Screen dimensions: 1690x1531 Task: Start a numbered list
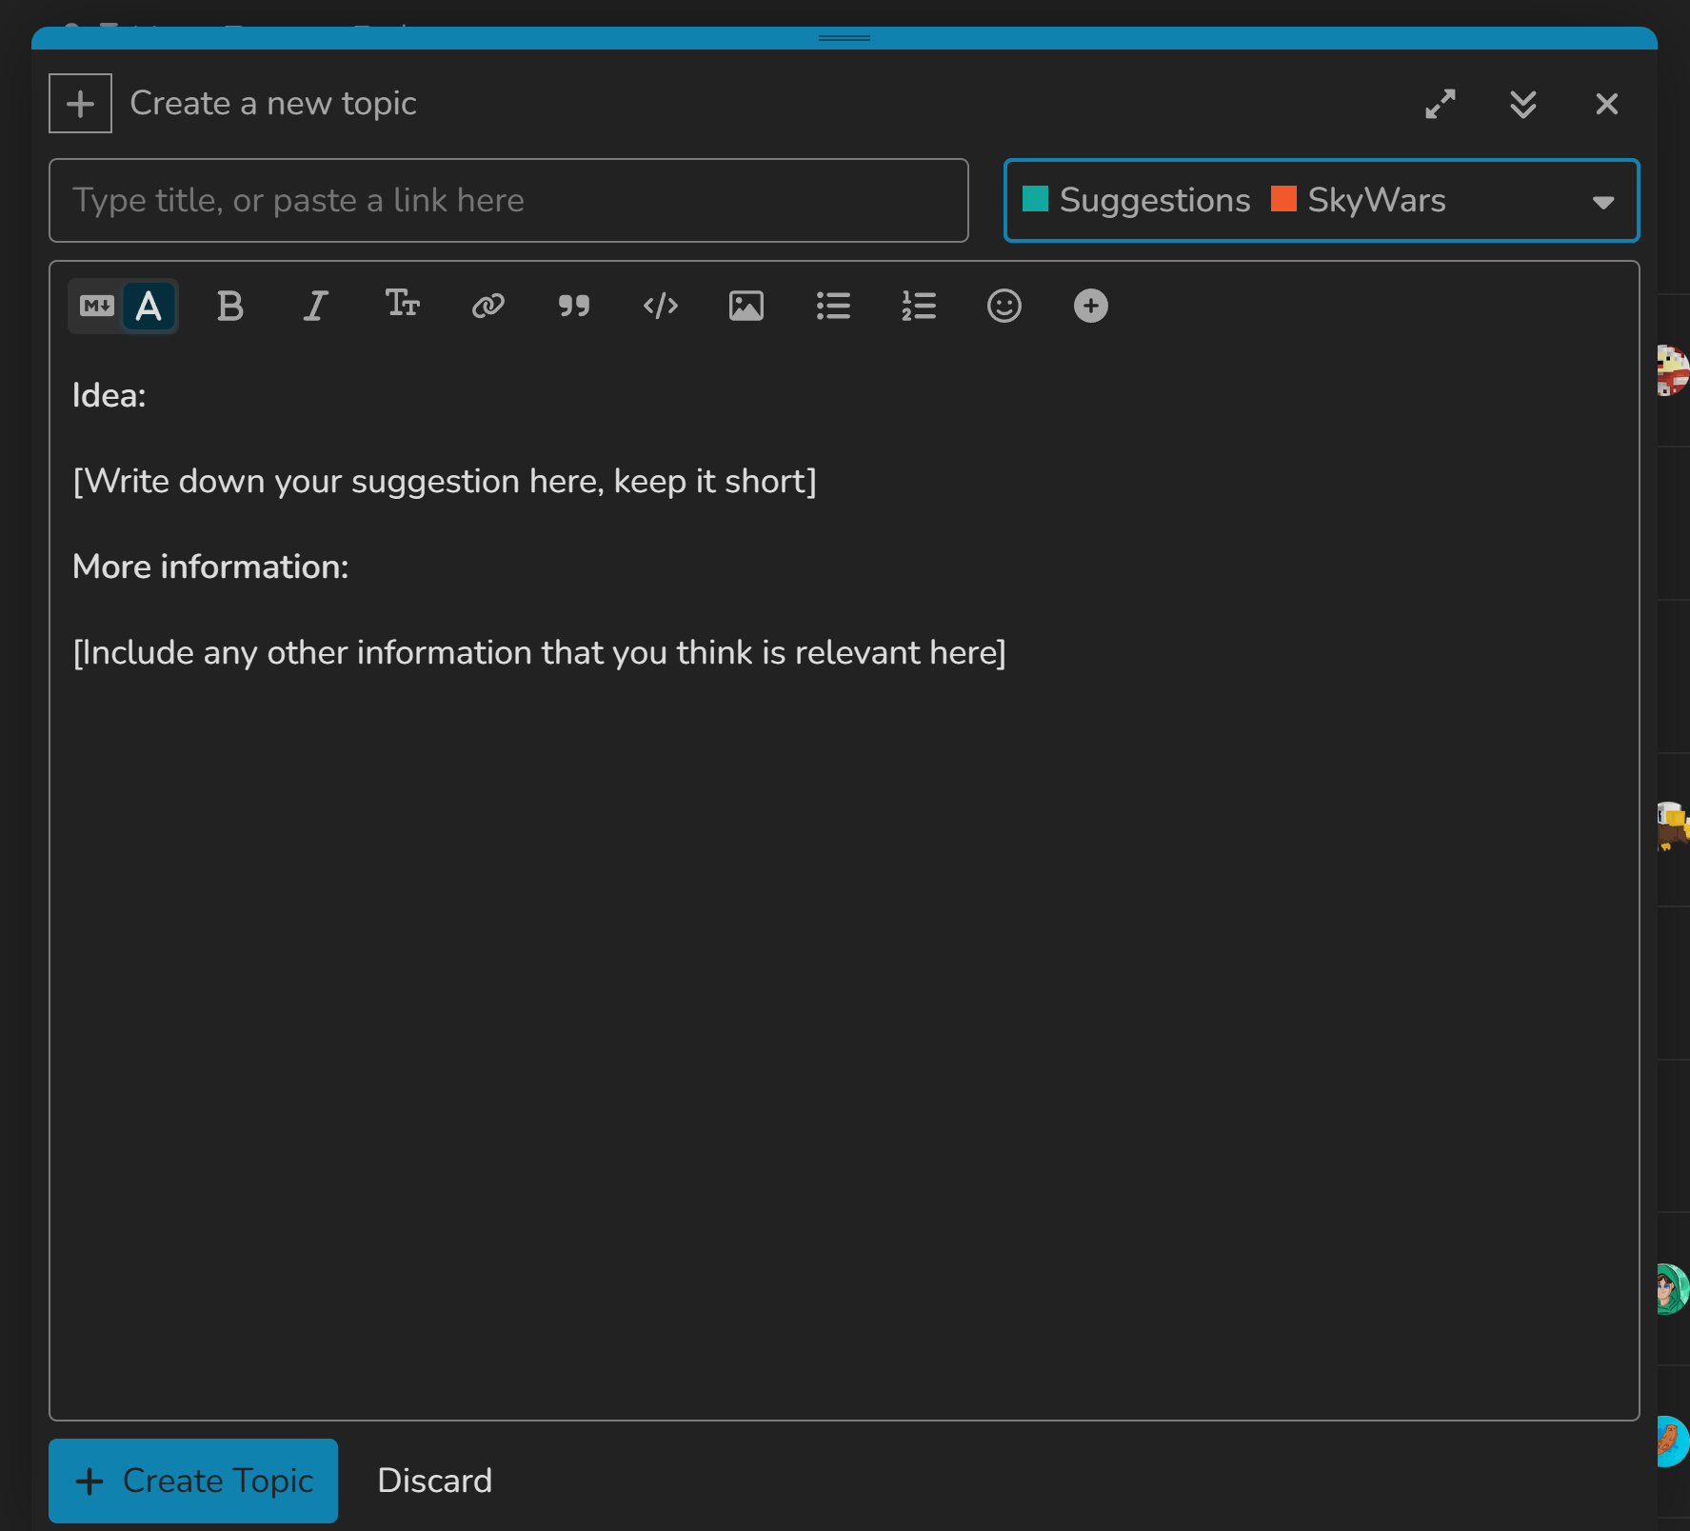point(919,307)
